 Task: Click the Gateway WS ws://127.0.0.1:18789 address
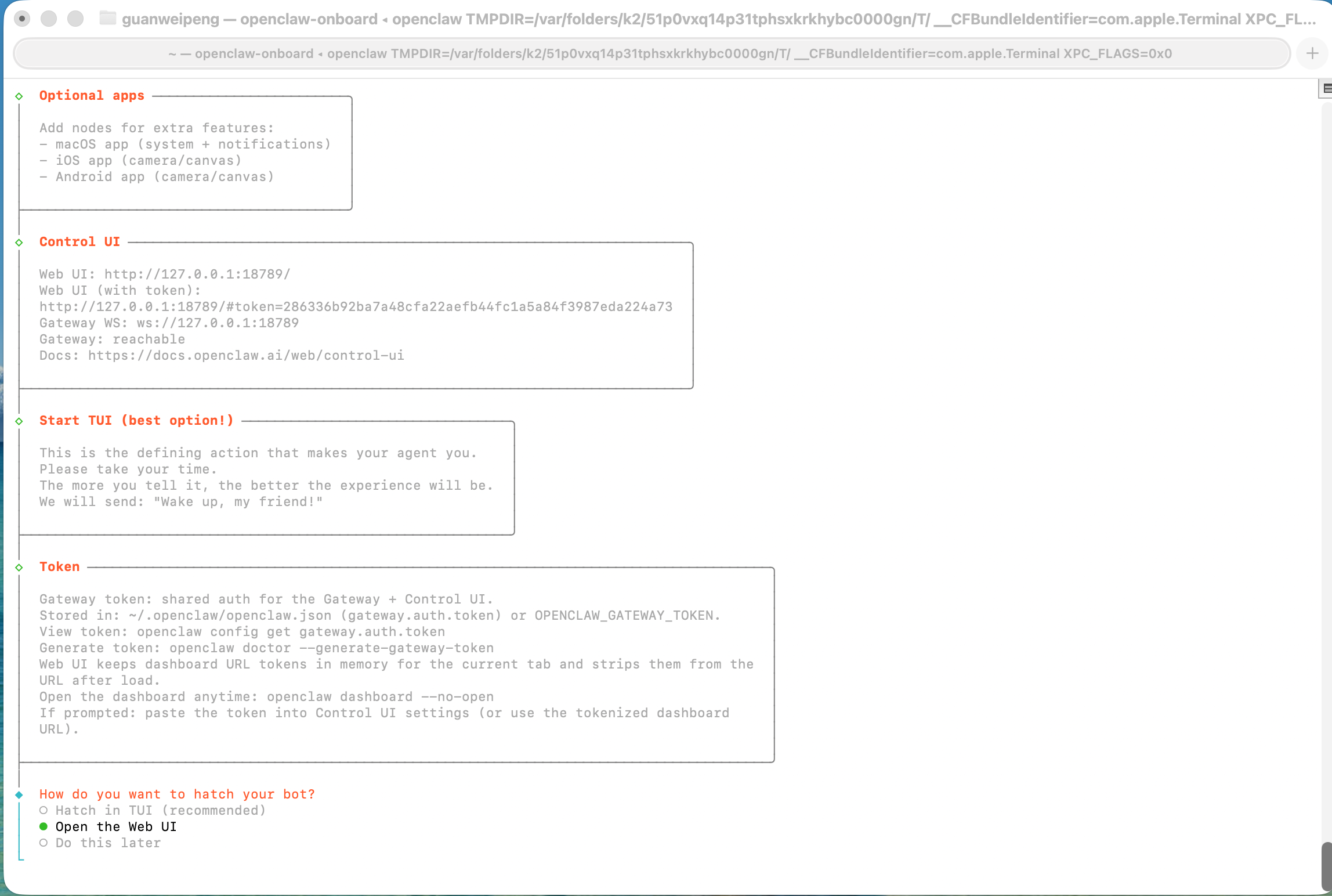point(218,323)
